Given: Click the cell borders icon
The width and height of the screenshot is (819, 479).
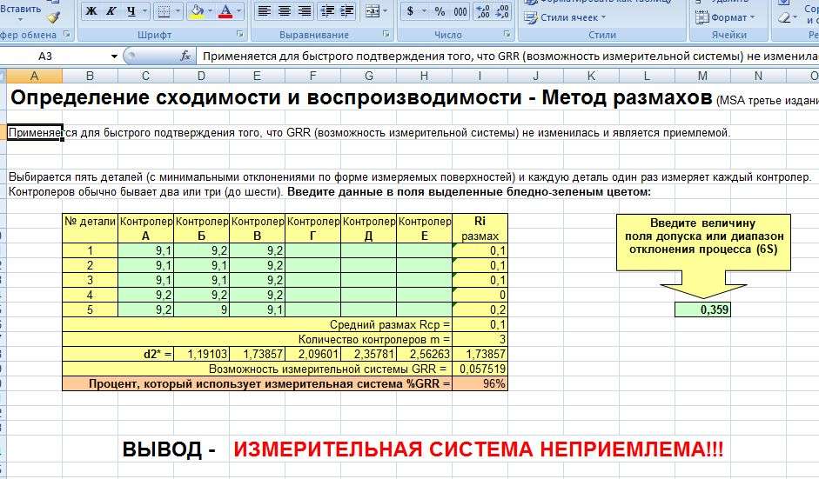Looking at the screenshot, I should pos(164,11).
